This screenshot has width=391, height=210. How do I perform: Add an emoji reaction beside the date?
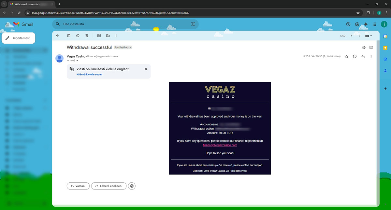[355, 56]
